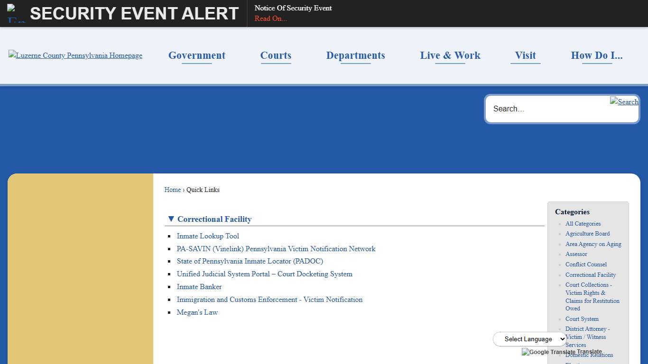Expand the Departments menu
Screen dimensions: 648x364
pyautogui.click(x=355, y=55)
